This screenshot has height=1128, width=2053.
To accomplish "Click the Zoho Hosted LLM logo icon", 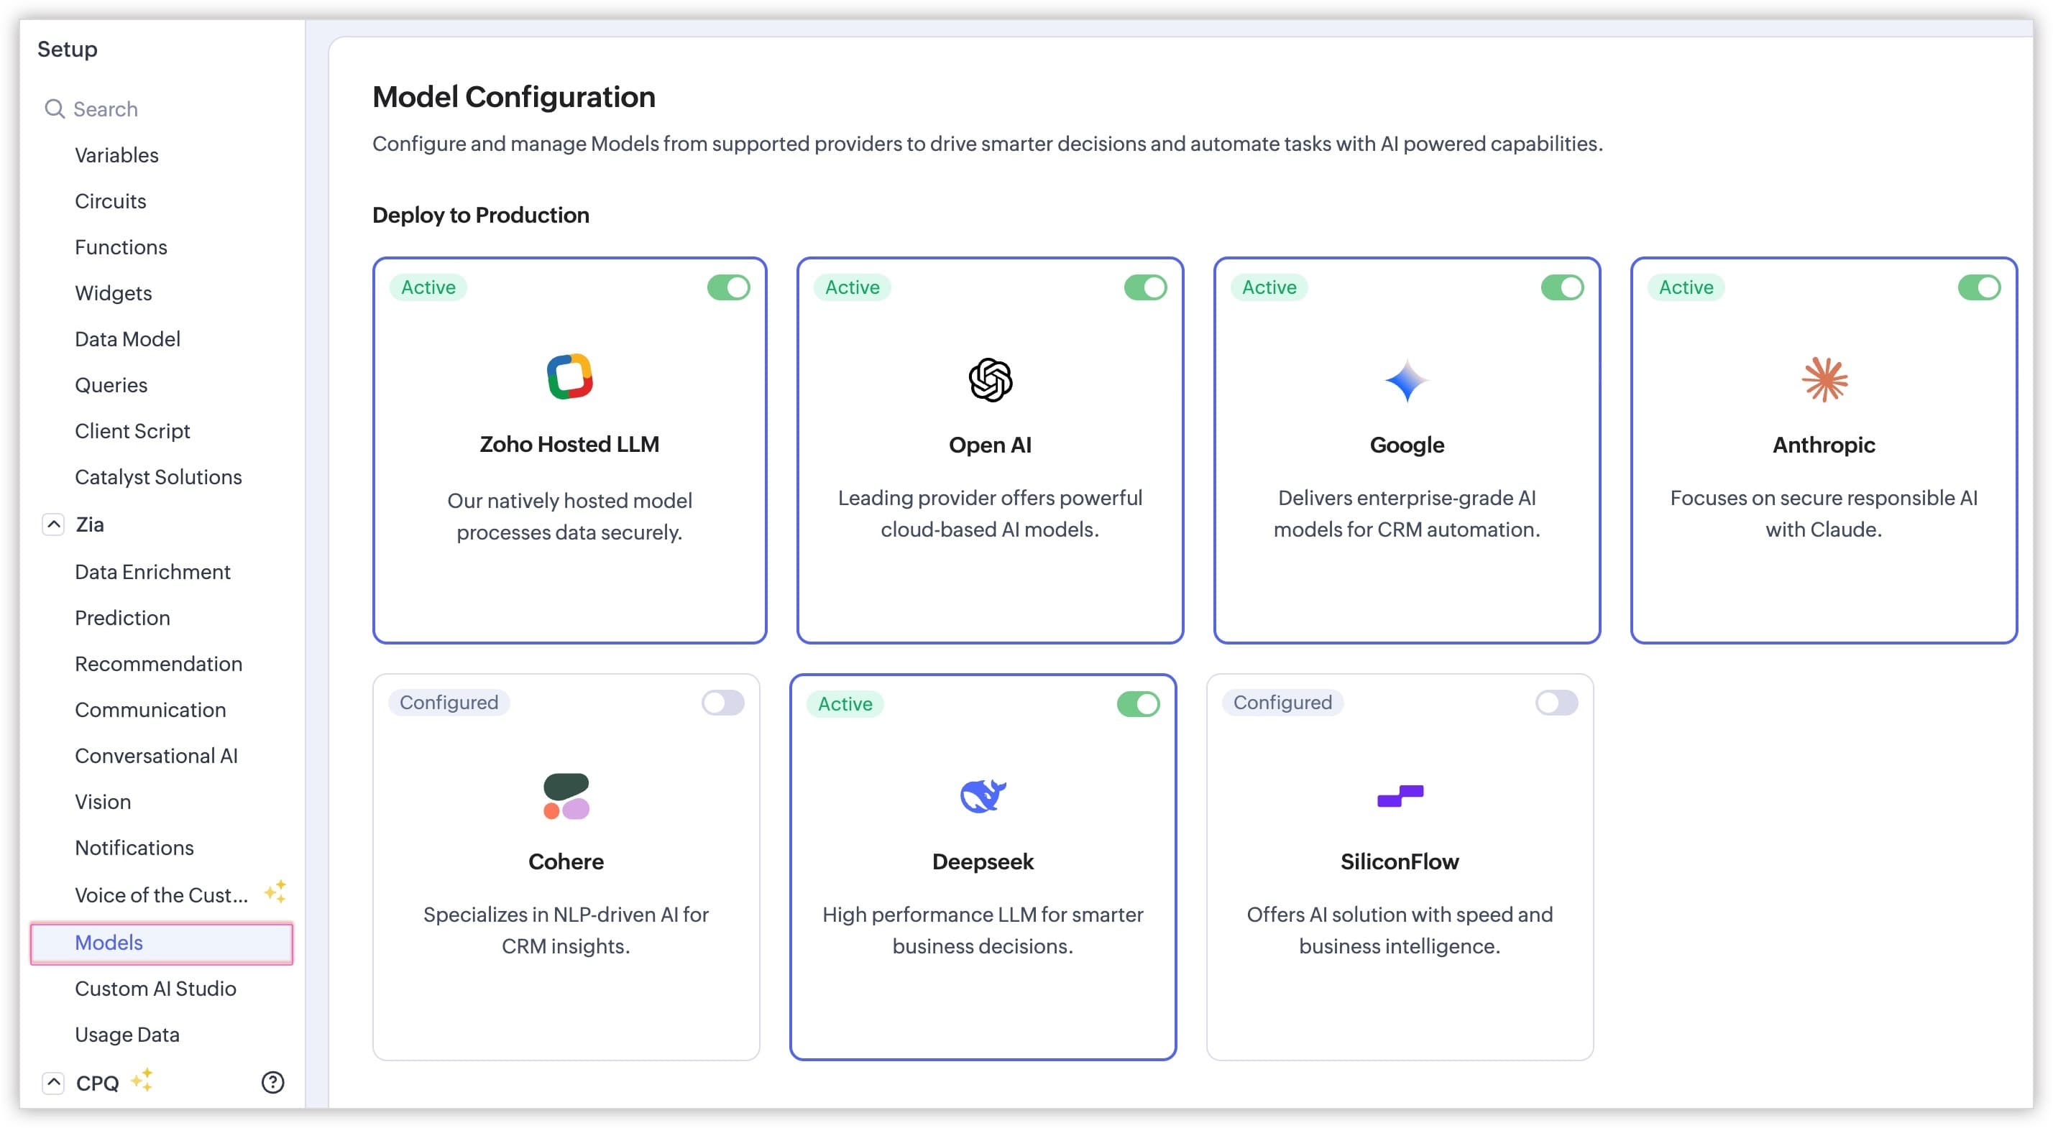I will pos(570,376).
